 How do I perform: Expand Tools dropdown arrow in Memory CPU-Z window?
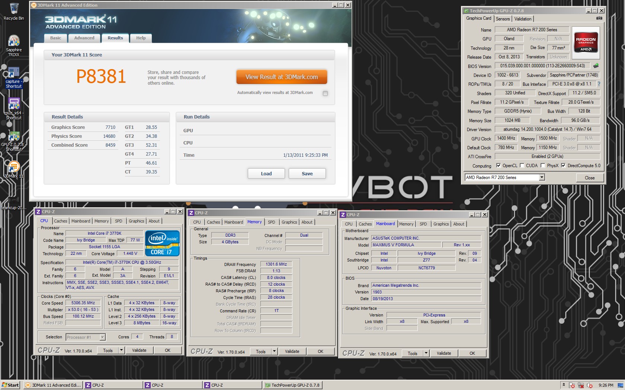pyautogui.click(x=274, y=351)
